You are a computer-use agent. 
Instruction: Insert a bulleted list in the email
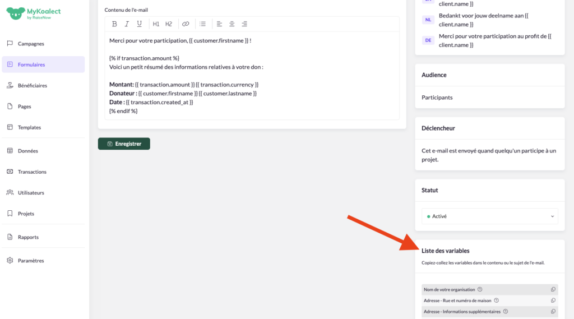pyautogui.click(x=202, y=24)
